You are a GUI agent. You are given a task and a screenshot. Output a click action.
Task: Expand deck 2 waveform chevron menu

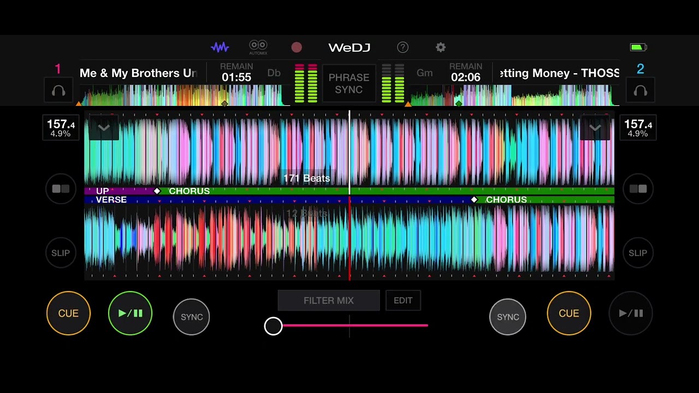[x=595, y=128]
